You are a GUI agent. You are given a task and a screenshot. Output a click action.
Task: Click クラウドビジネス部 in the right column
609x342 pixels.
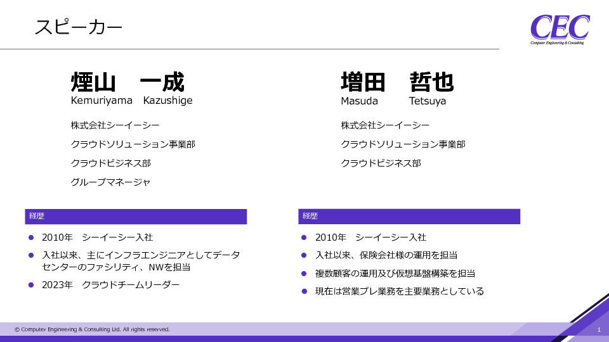pyautogui.click(x=381, y=163)
